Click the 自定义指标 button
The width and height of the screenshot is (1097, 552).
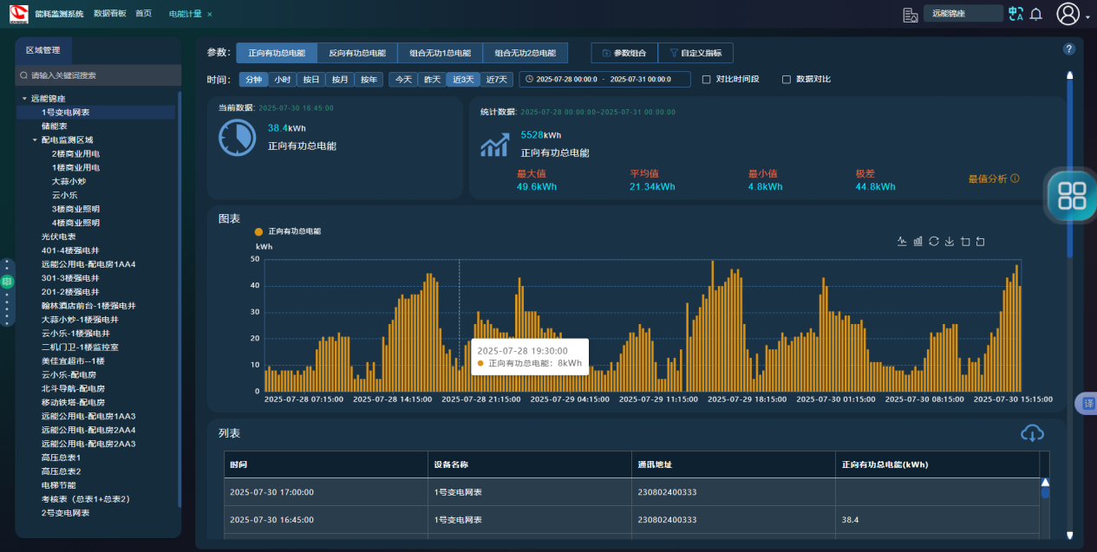click(695, 53)
